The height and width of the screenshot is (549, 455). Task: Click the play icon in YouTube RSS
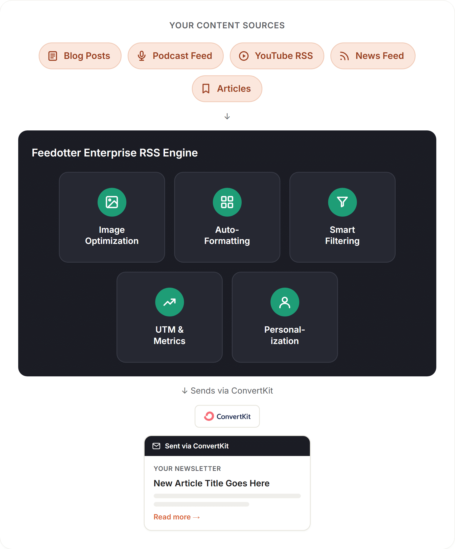click(x=244, y=56)
